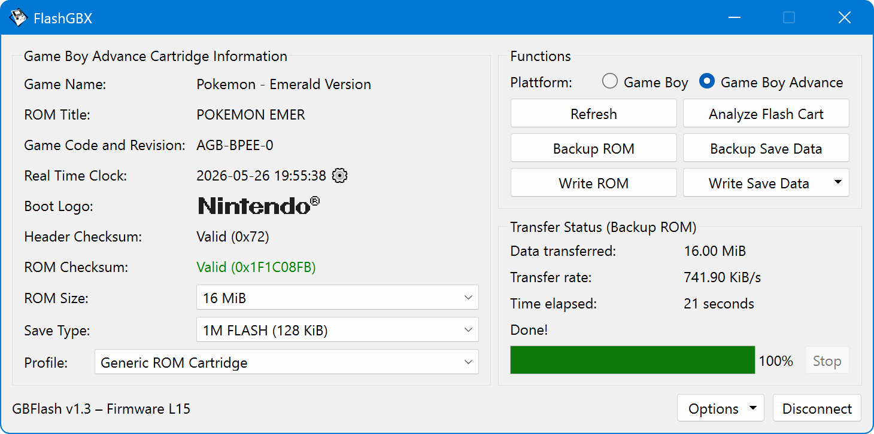Click the '100%' progress label
The height and width of the screenshot is (434, 874).
[776, 361]
